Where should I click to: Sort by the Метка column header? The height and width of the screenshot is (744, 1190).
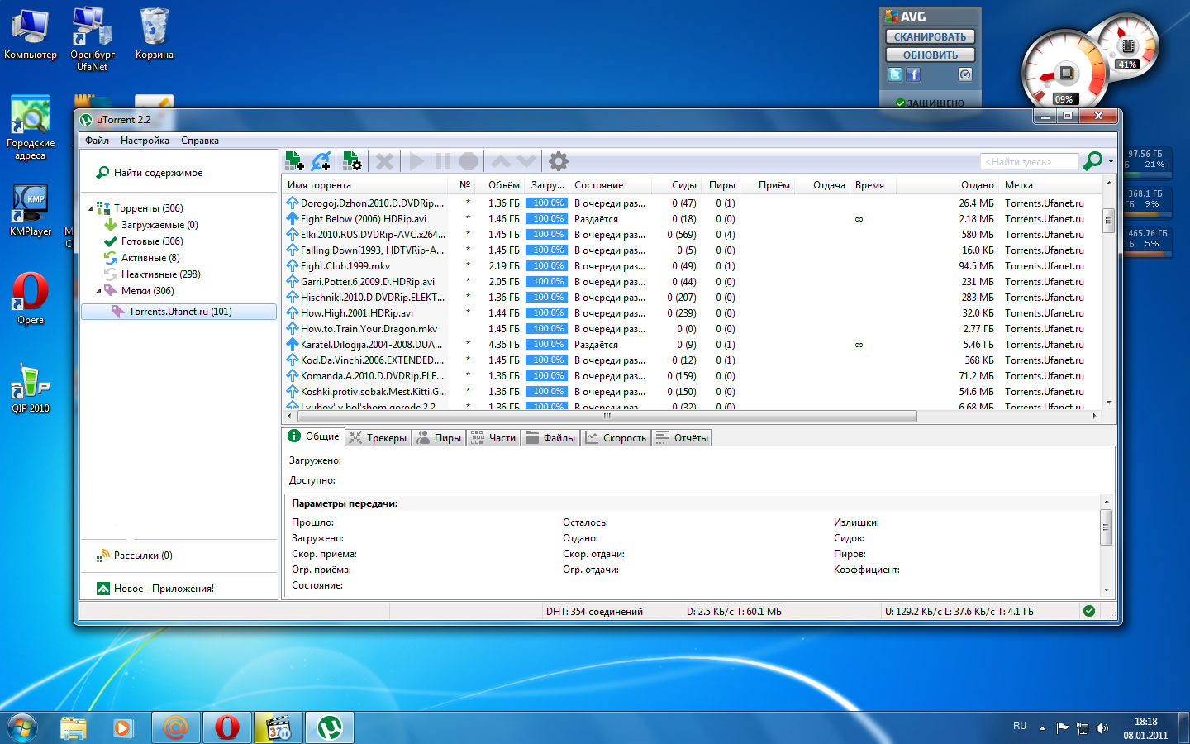1050,185
